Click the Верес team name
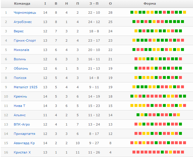This screenshot has width=193, height=157. tap(18, 31)
